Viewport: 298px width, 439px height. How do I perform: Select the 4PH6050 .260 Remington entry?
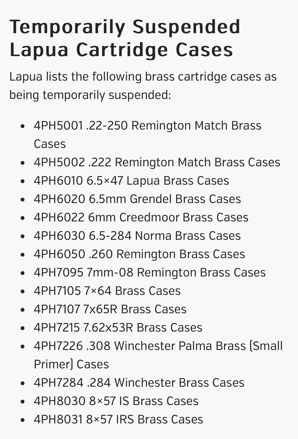pos(139,254)
